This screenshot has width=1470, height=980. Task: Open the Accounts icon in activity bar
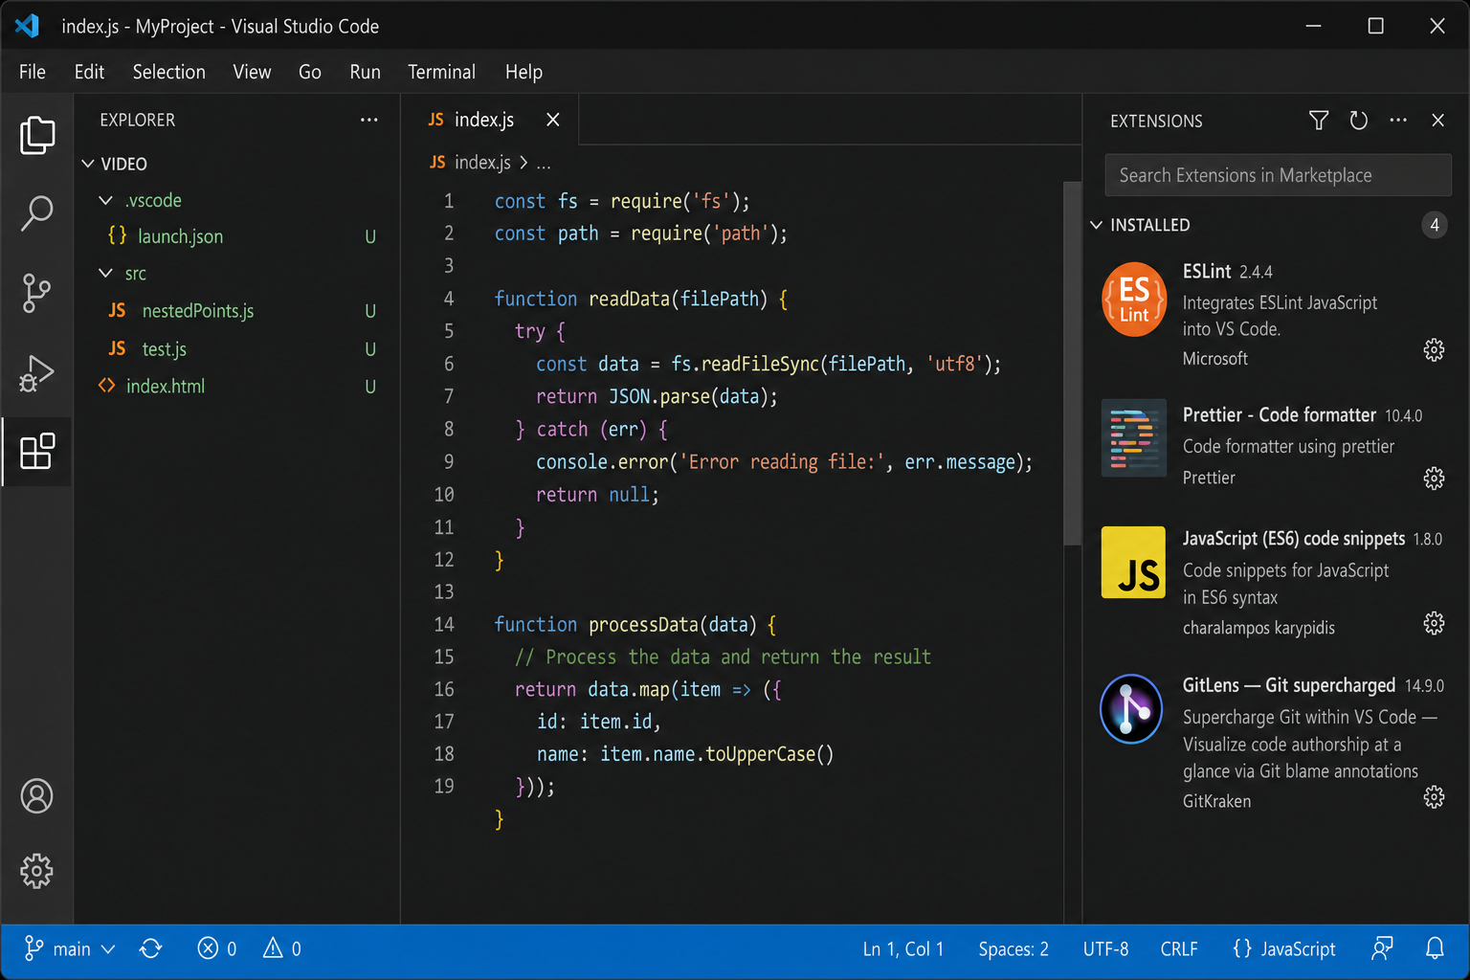(x=36, y=796)
